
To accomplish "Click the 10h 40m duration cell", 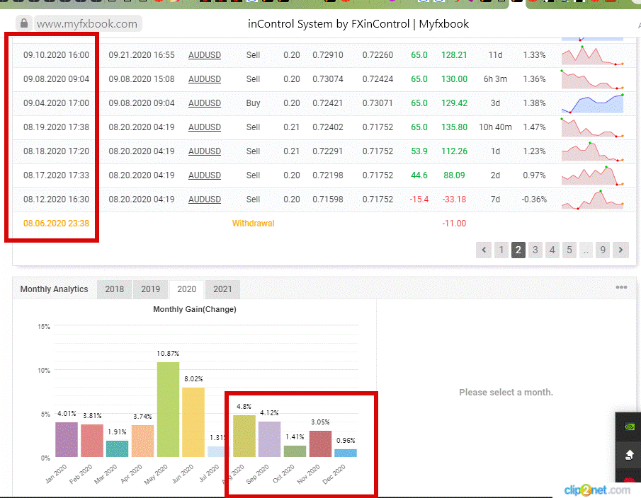I will tap(495, 127).
